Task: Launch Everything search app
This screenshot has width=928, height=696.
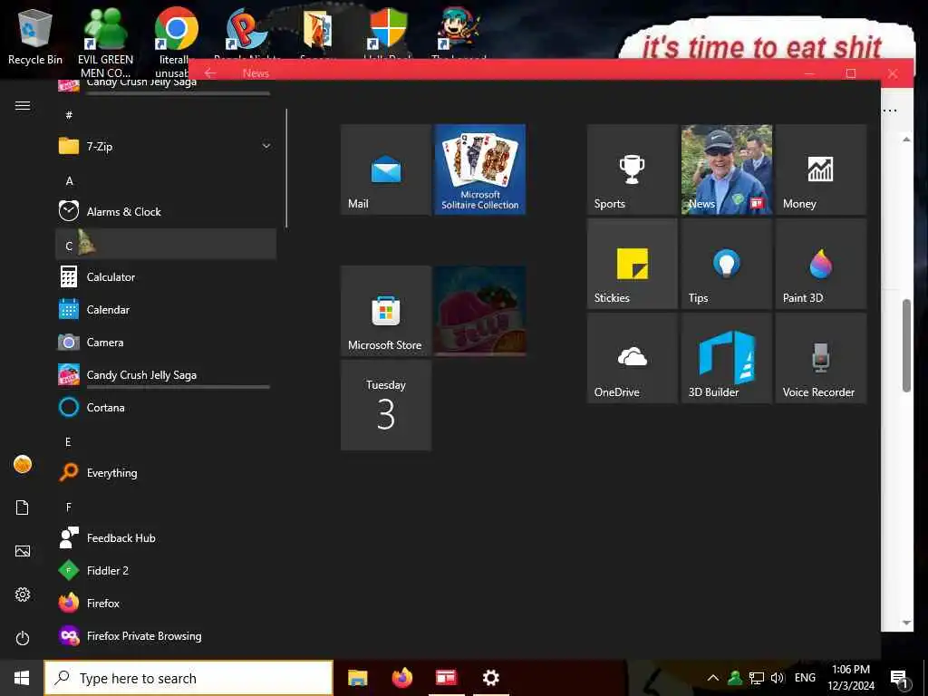Action: click(x=166, y=472)
